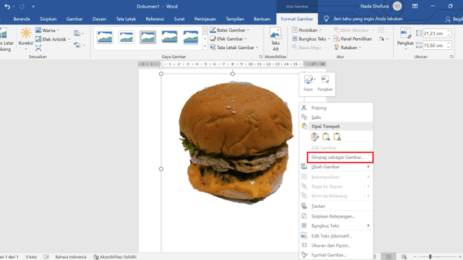This screenshot has width=463, height=260.
Task: Click the rotate objects icon in Atur
Action: click(x=383, y=38)
